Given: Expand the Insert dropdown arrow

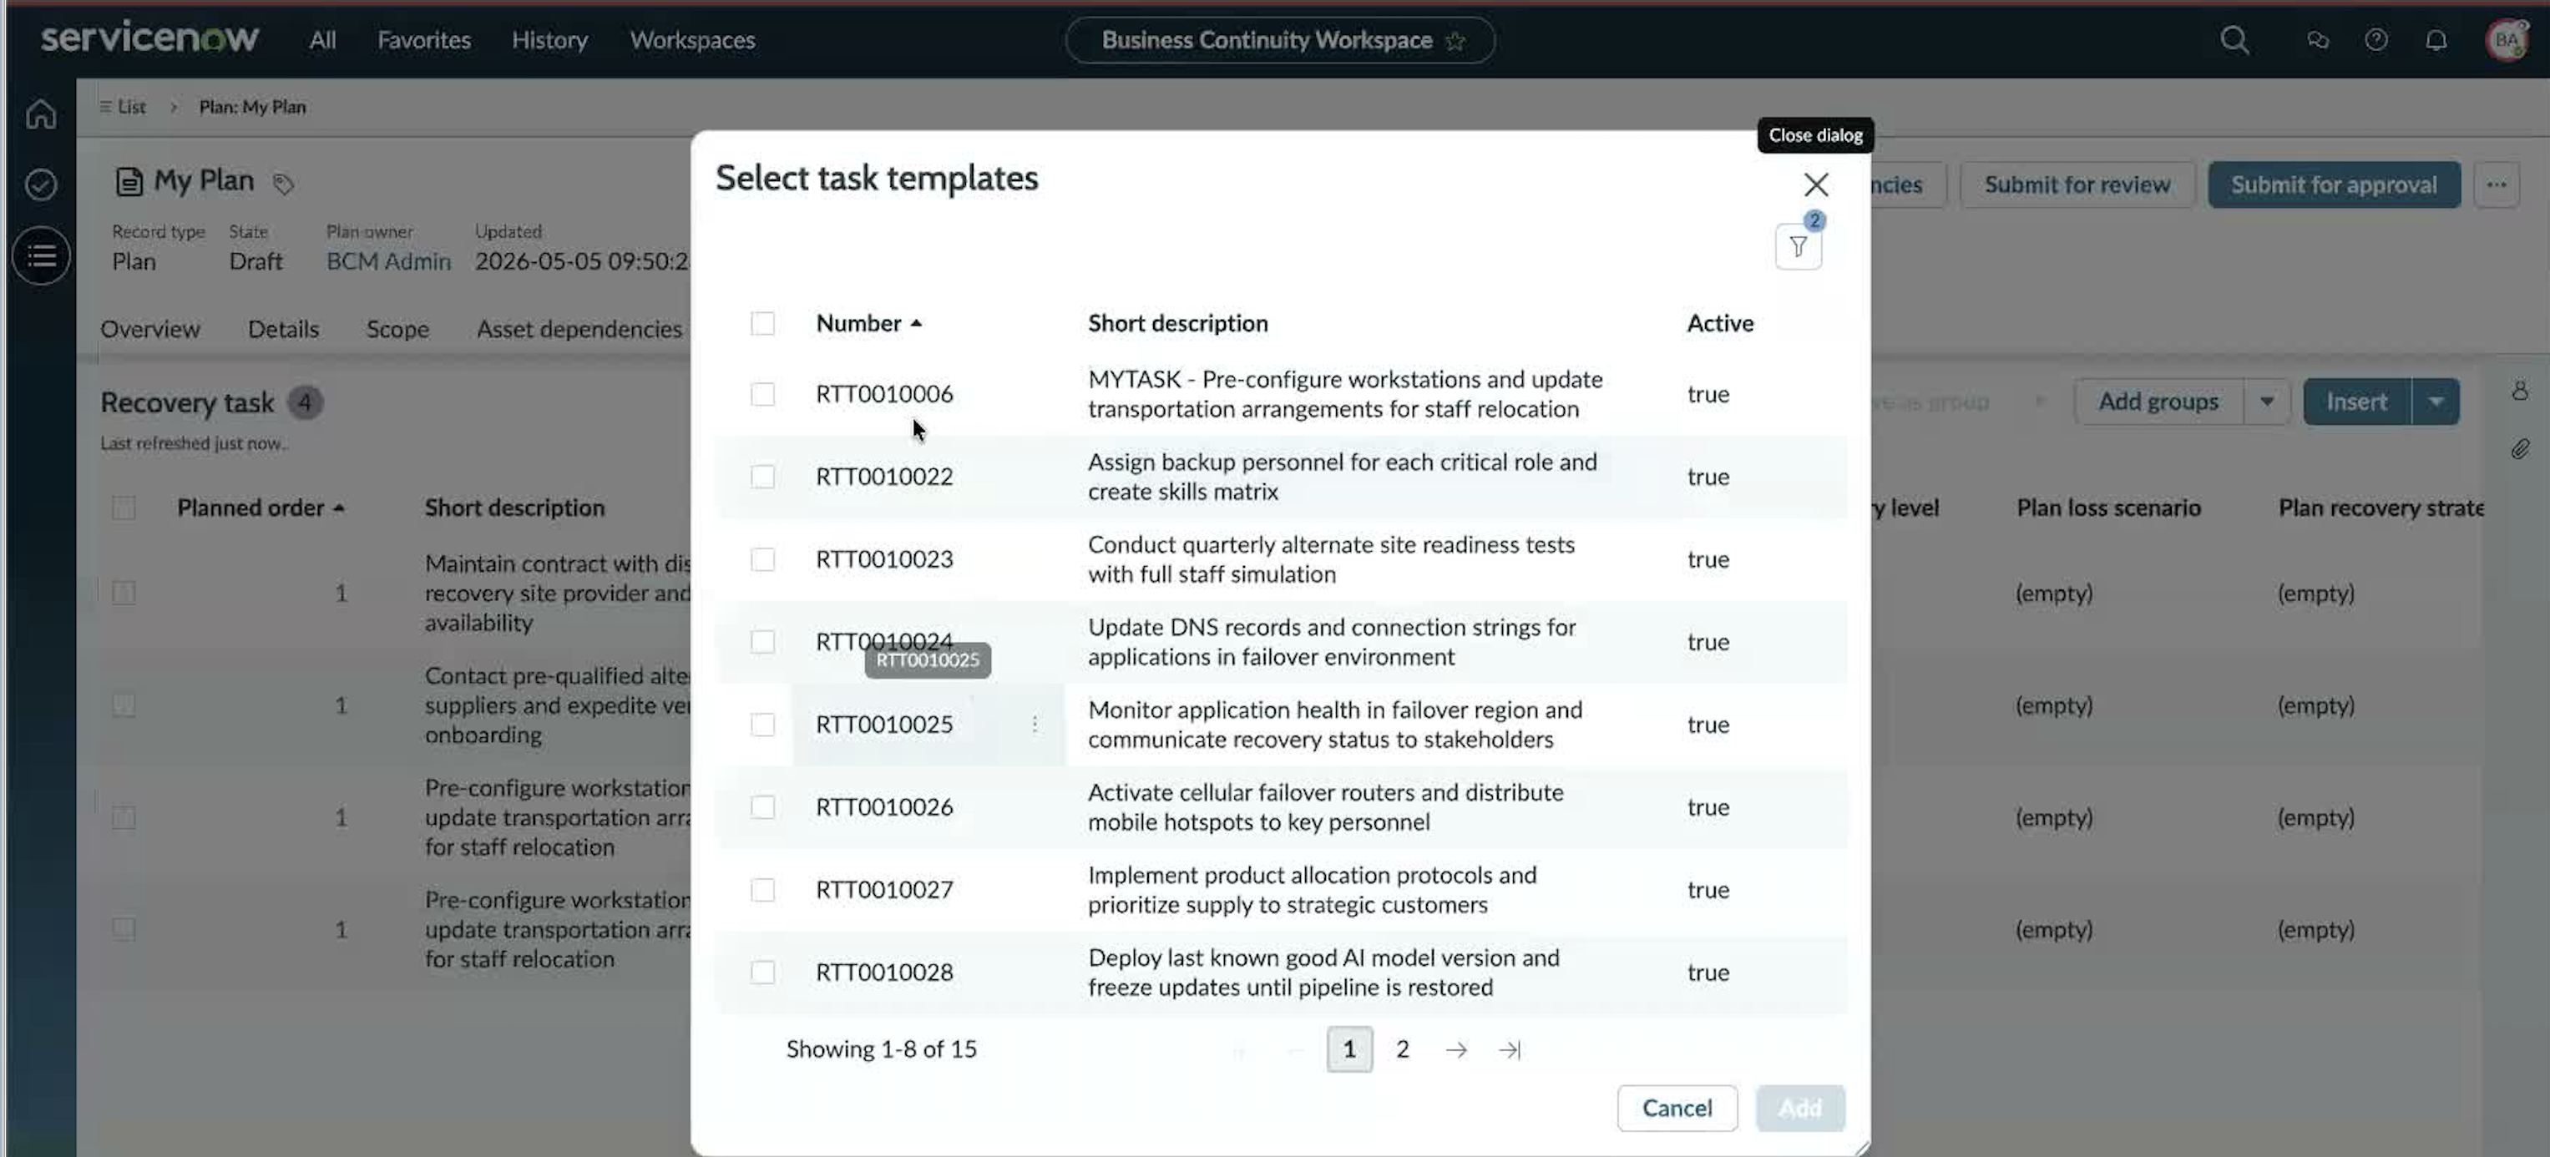Looking at the screenshot, I should click(2435, 402).
